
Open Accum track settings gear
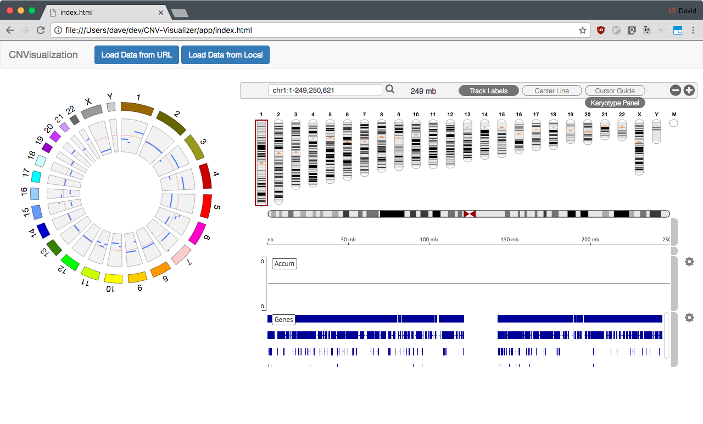689,262
